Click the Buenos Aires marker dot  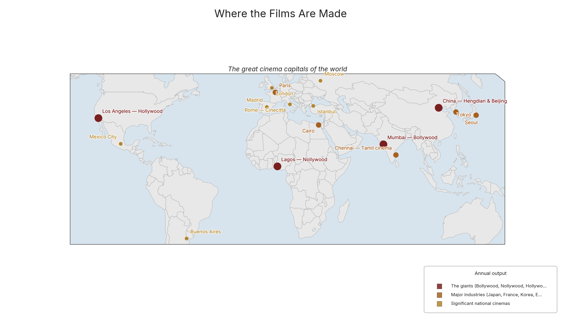pyautogui.click(x=186, y=238)
